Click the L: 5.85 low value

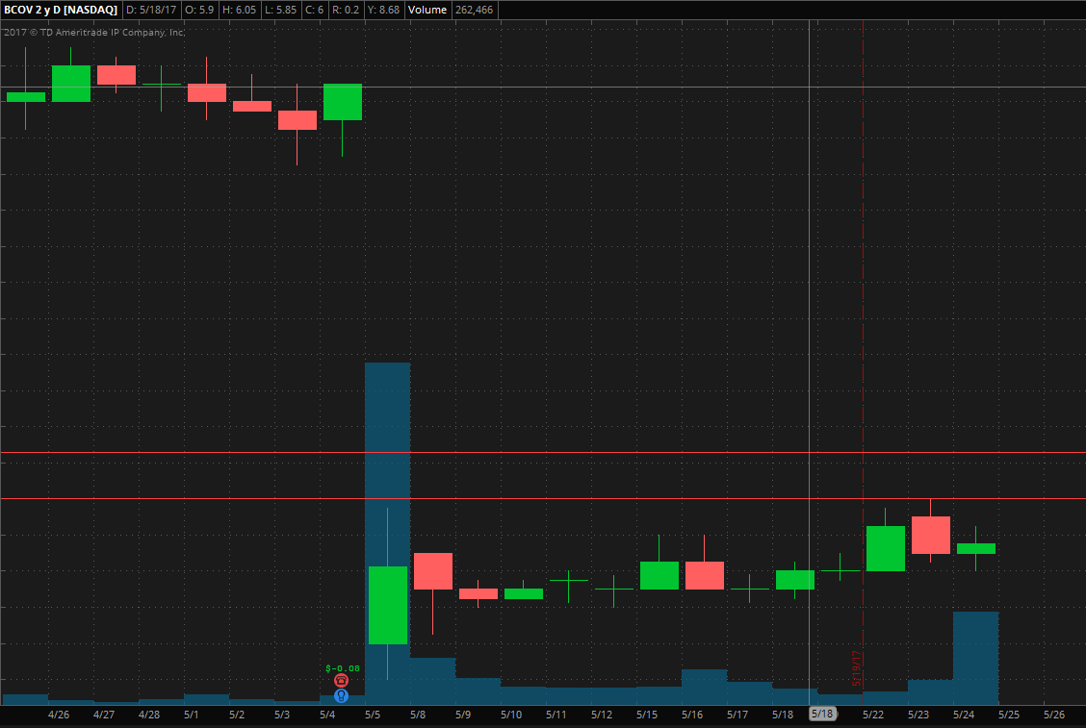pos(280,10)
